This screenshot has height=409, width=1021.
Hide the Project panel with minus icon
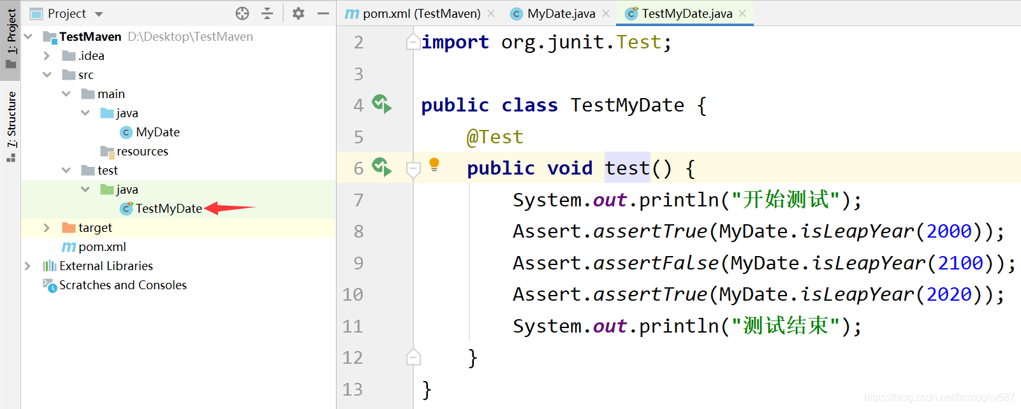pos(323,13)
